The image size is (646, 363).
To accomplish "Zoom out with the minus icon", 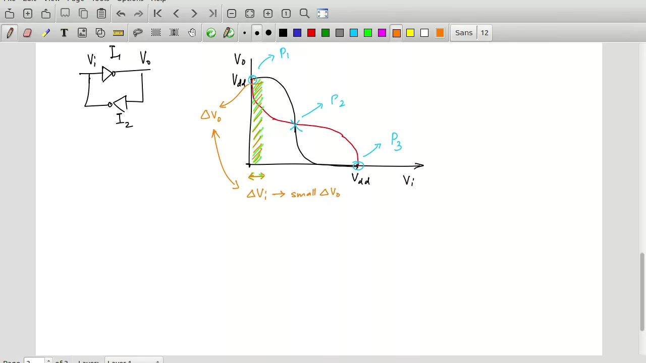I will (232, 14).
